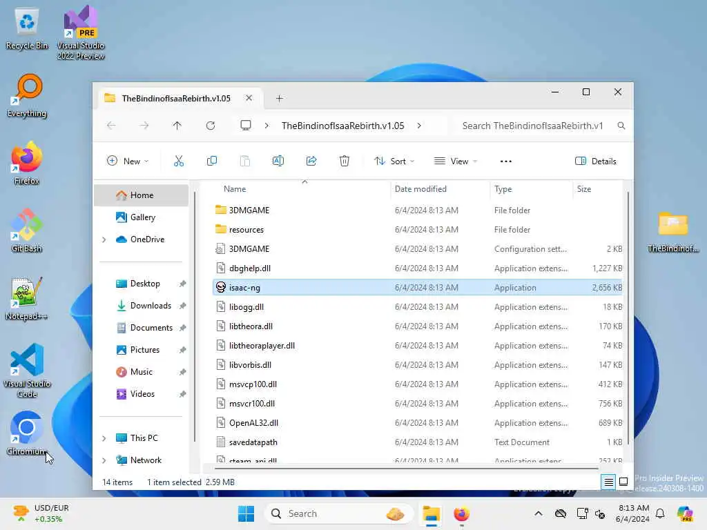Screen dimensions: 707x530
Task: Expand OneDrive tree node
Action: point(104,239)
